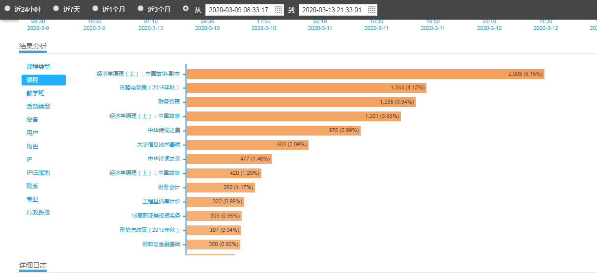597x275 pixels.
Task: Select the custom 从 date range radio
Action: pyautogui.click(x=185, y=8)
